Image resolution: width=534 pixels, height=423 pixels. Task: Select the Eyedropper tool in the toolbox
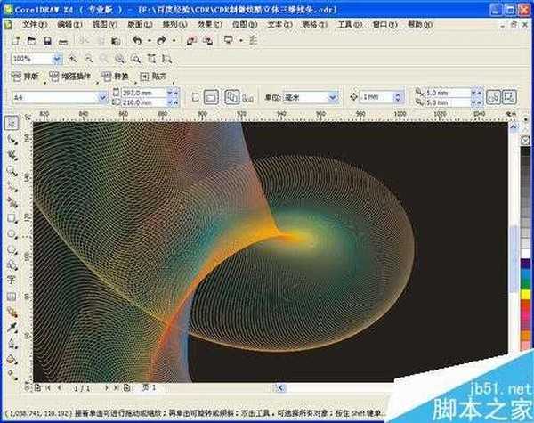(x=12, y=327)
